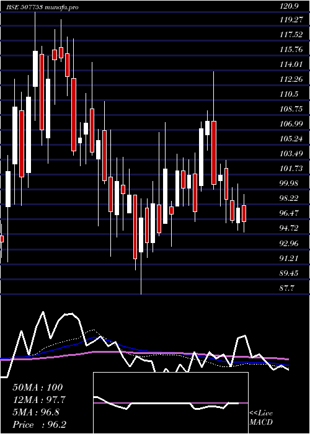This screenshot has width=310, height=434.
Task: Click the 50MA : 100 readout
Action: coord(38,387)
